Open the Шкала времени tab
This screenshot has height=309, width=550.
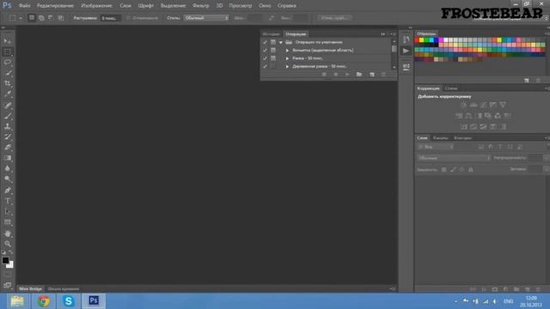(x=63, y=288)
